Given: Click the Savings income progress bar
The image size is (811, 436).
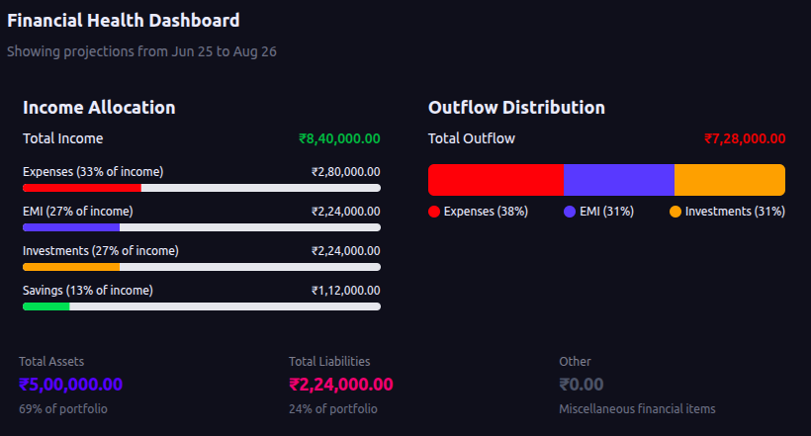Looking at the screenshot, I should point(202,306).
